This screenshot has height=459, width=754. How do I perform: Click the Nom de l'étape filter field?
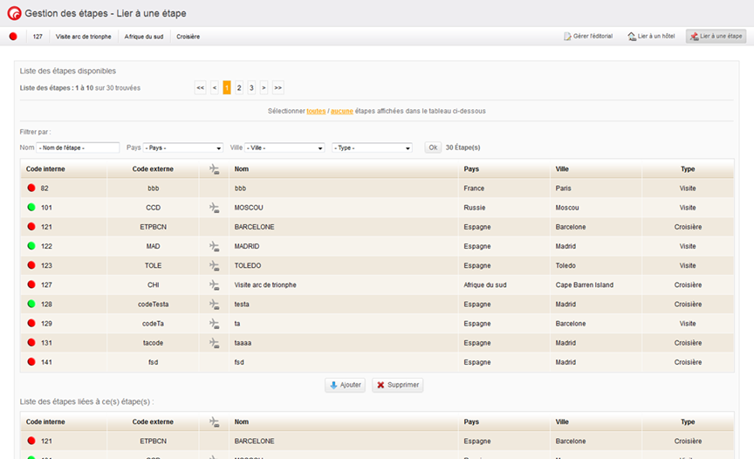[78, 148]
